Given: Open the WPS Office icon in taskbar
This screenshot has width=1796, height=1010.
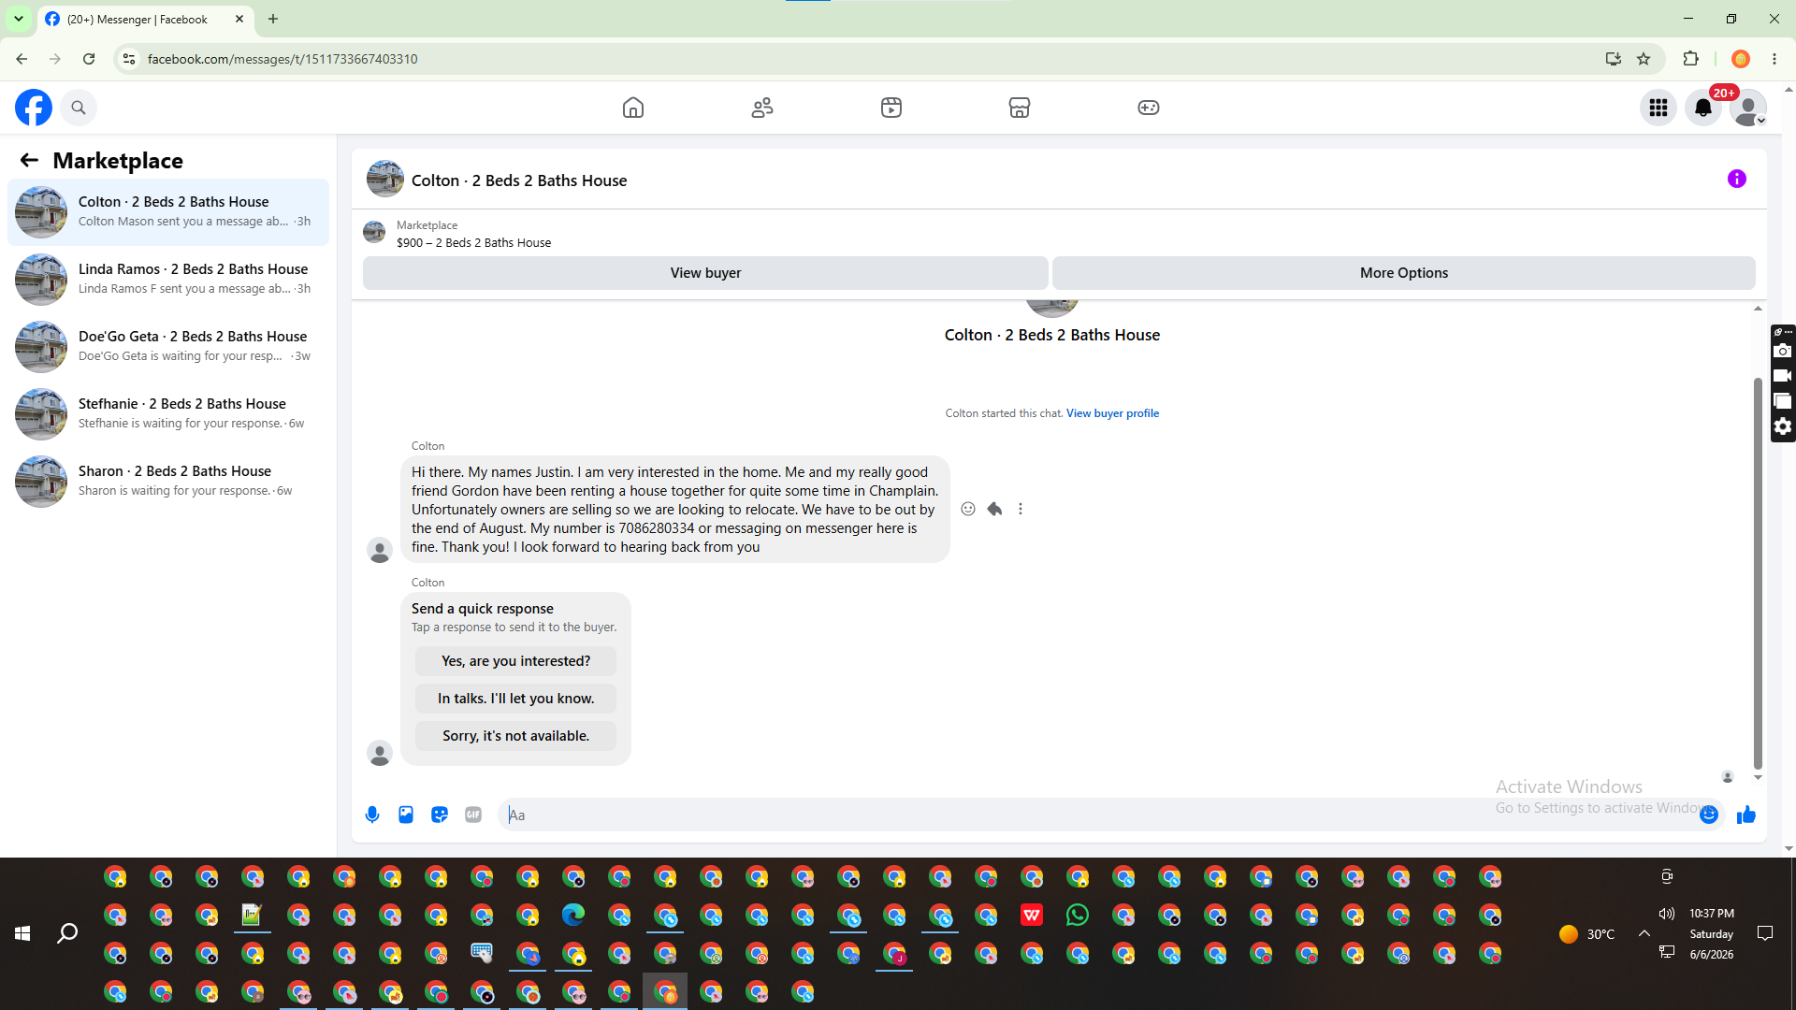Looking at the screenshot, I should [1032, 915].
